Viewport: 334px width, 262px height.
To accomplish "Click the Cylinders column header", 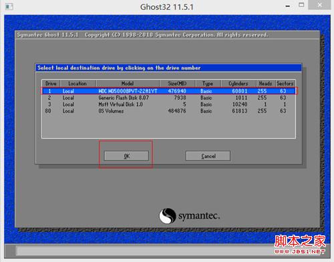I will (x=238, y=83).
